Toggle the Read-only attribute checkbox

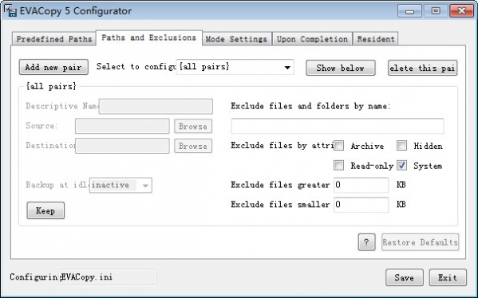338,165
